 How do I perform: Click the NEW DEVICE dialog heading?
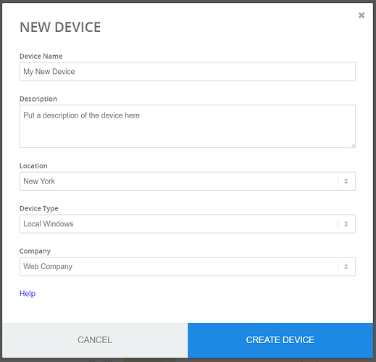click(60, 27)
